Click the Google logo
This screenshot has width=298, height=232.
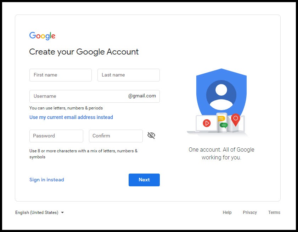(x=42, y=36)
